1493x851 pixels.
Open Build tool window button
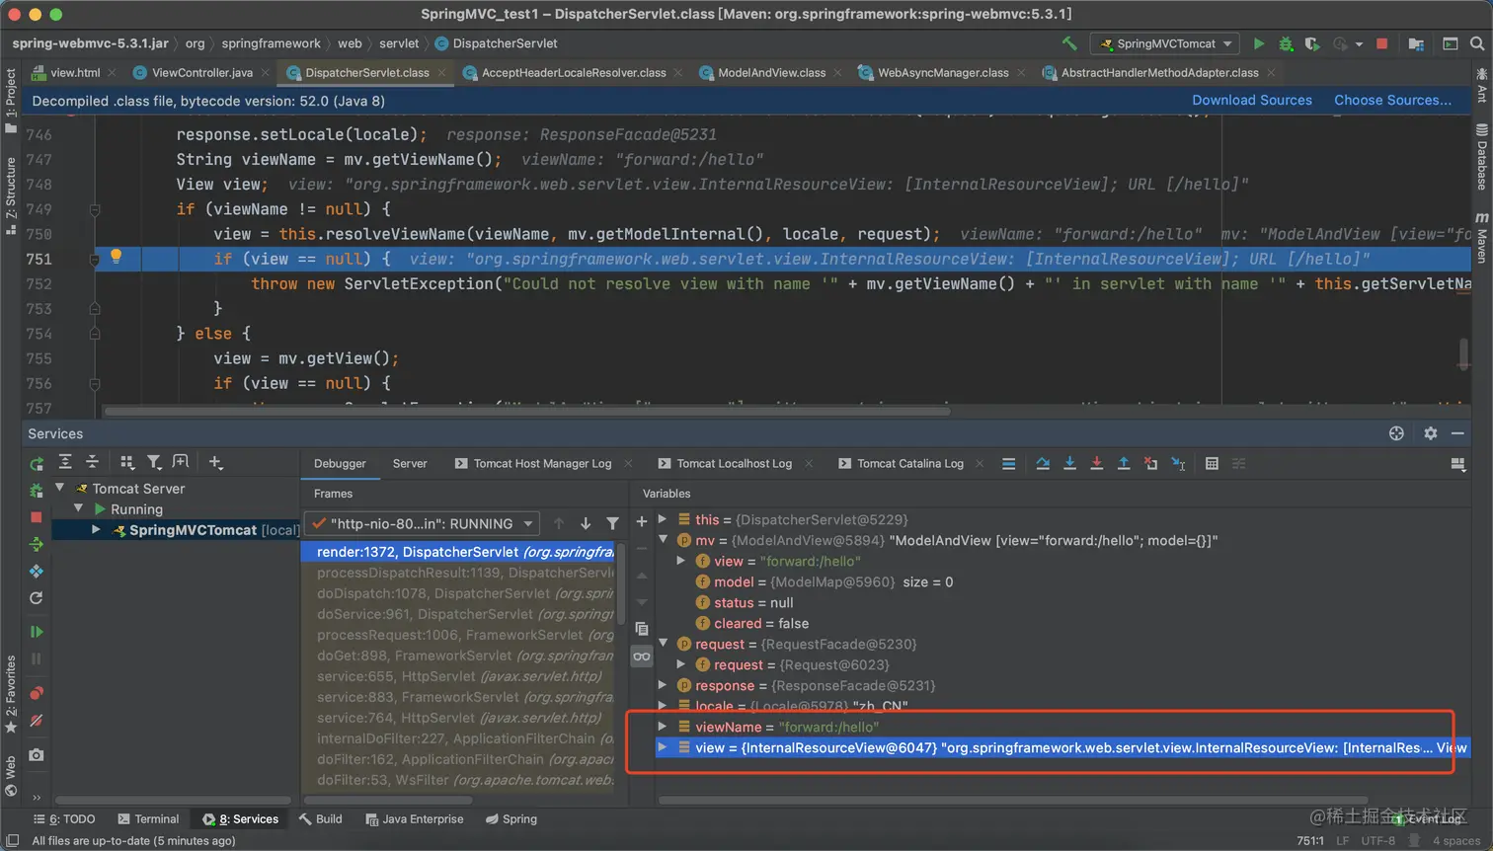click(x=321, y=819)
